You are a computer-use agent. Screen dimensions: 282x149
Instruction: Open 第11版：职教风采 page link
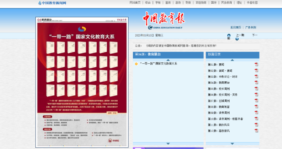click(x=219, y=125)
